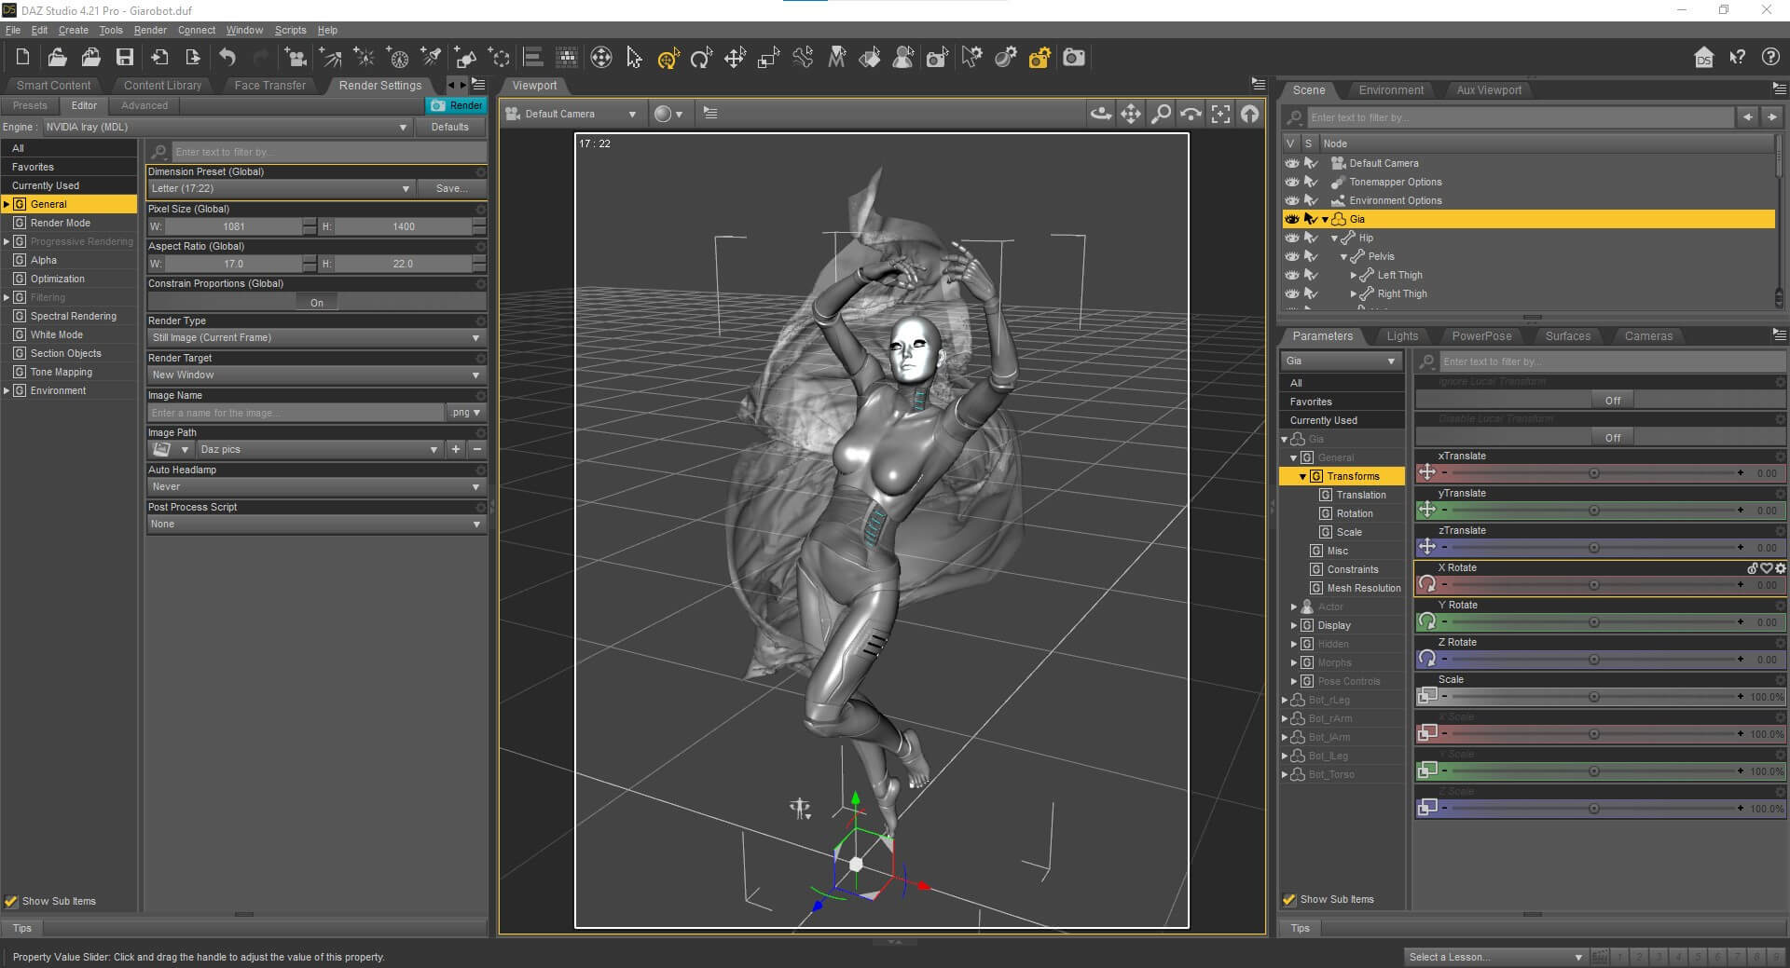The image size is (1790, 968).
Task: Click the Undo arrow icon
Action: click(x=227, y=58)
